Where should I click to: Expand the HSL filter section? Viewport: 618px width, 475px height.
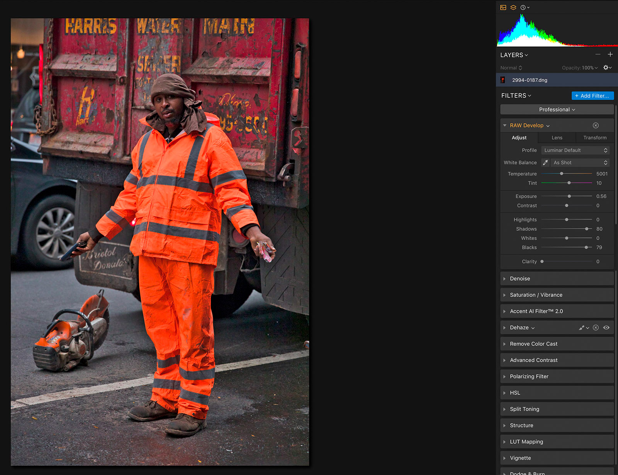point(515,393)
